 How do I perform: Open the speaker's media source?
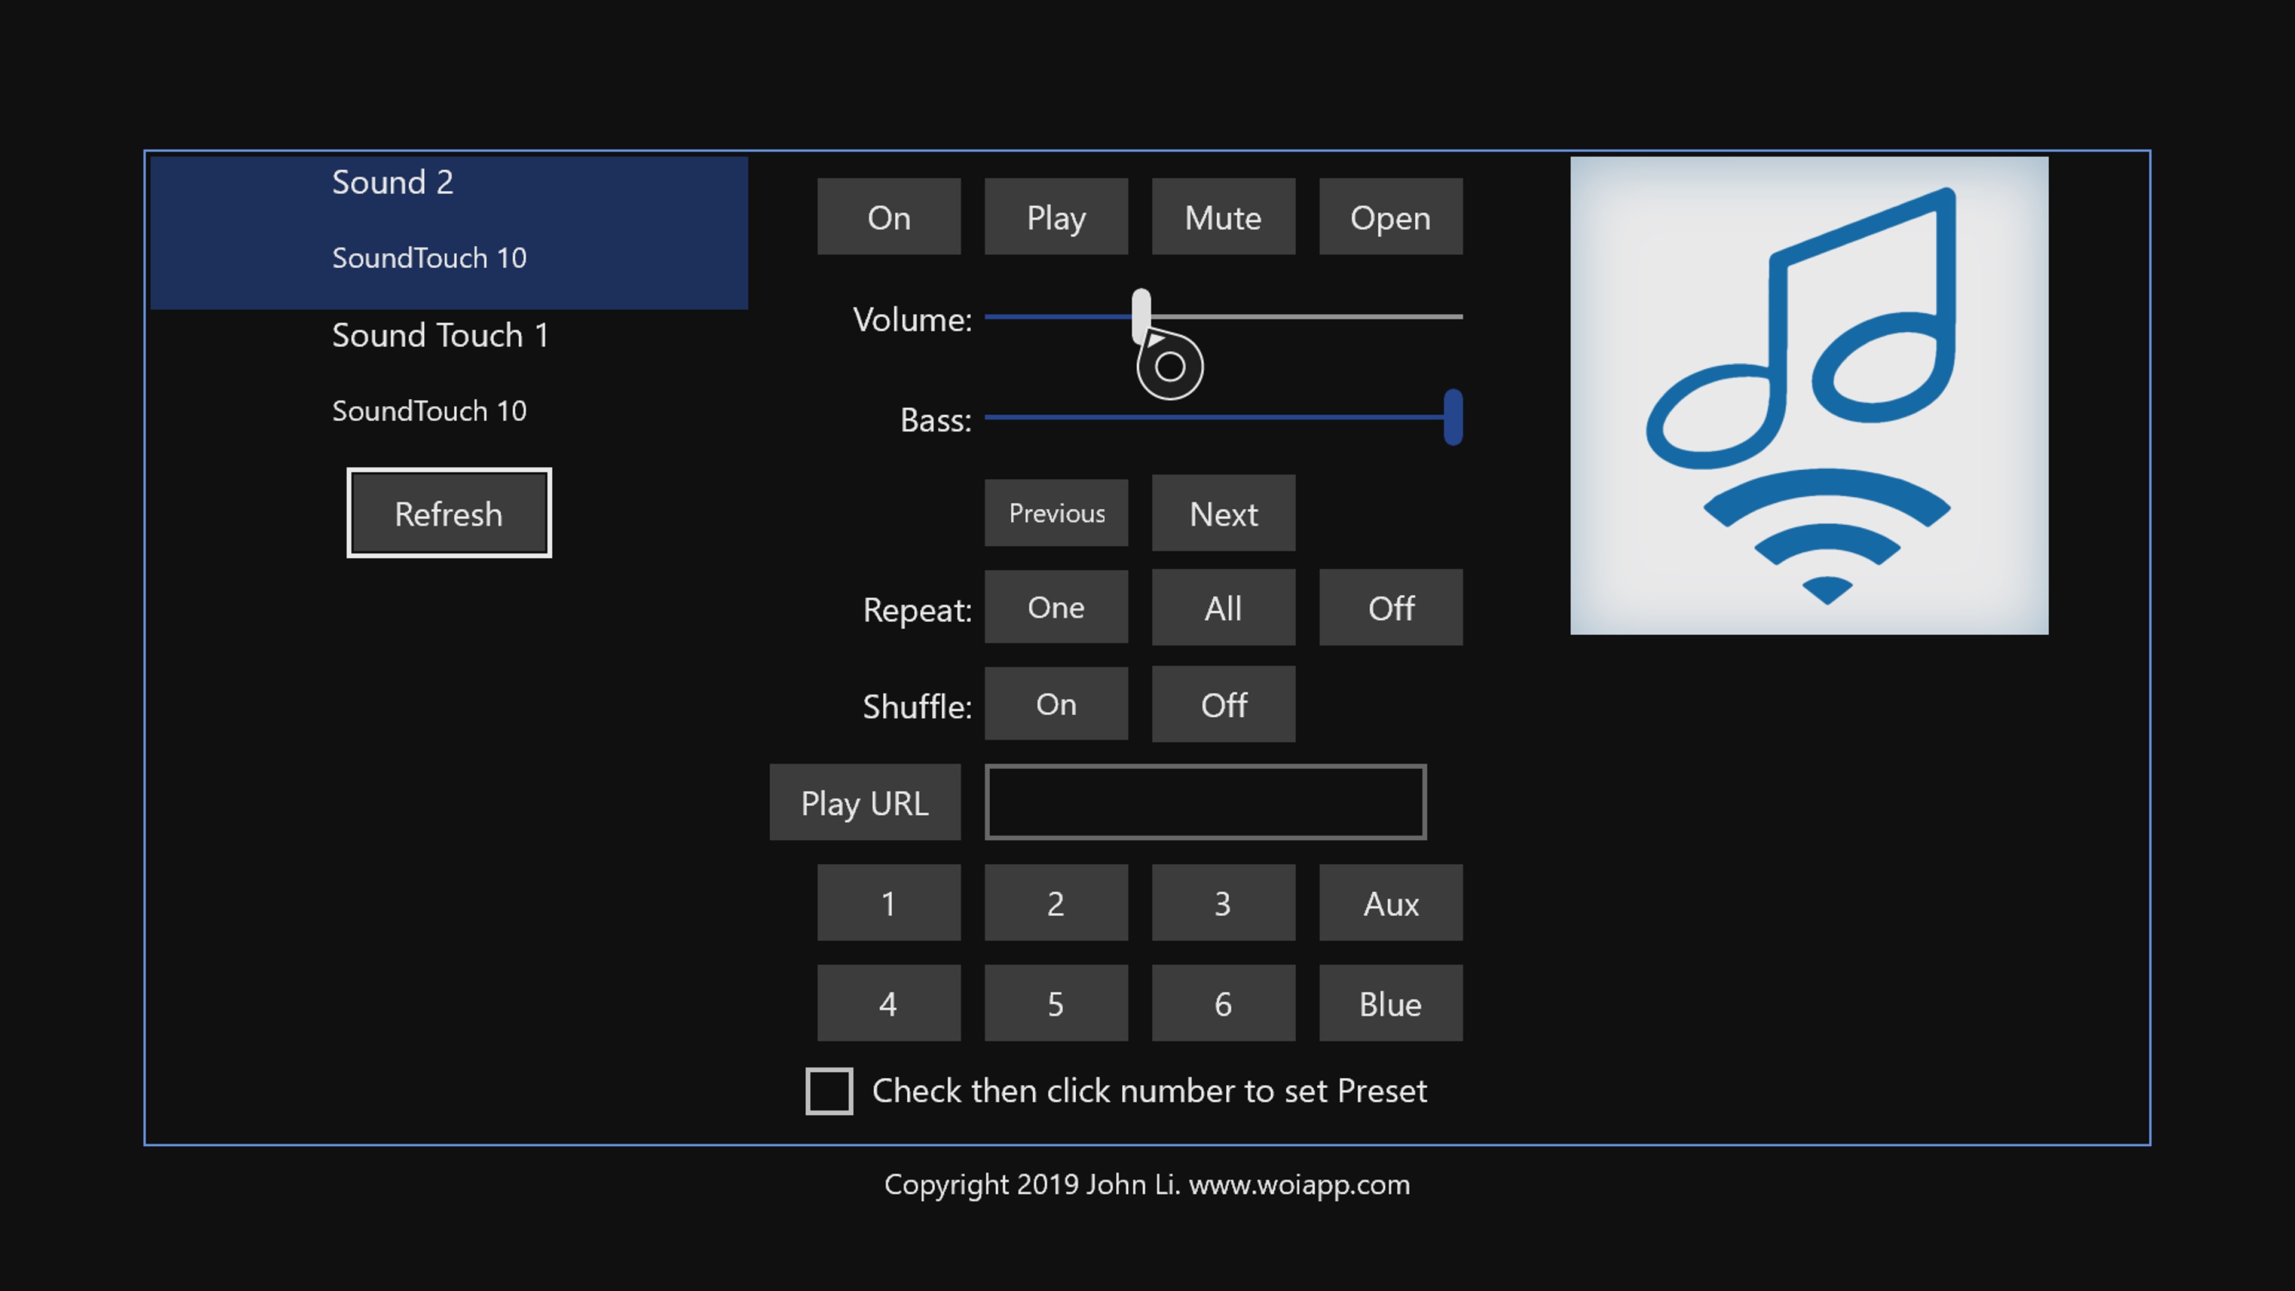(x=1390, y=216)
